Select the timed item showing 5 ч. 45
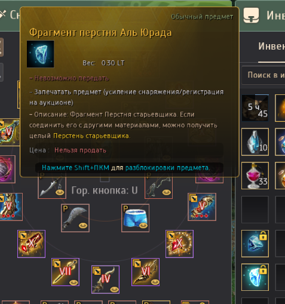Screen dimensions: 285x304 tap(255, 108)
